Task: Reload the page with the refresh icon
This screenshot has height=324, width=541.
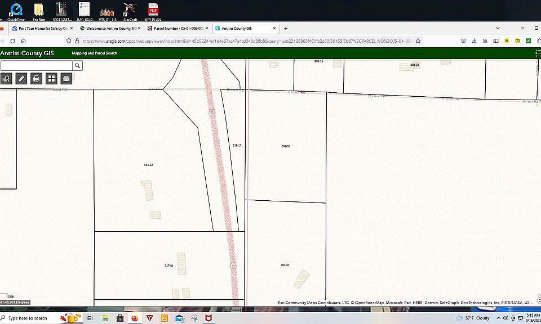Action: click(12, 41)
